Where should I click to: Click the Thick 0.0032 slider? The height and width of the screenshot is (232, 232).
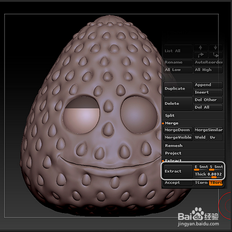208,175
